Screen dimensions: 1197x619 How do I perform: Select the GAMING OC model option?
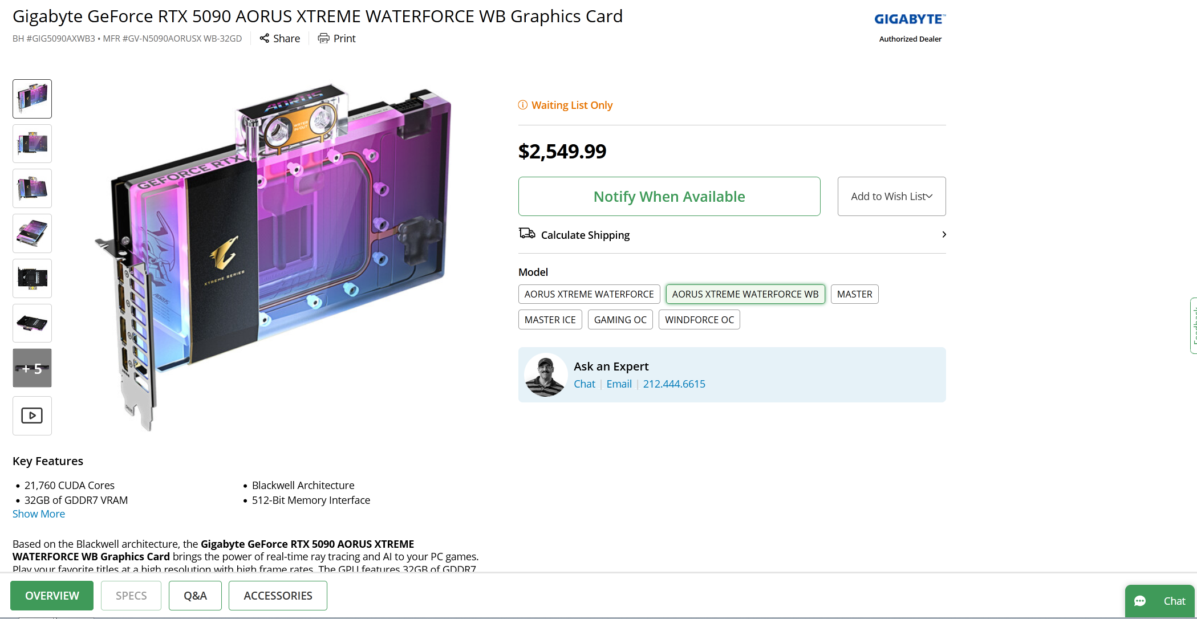620,320
